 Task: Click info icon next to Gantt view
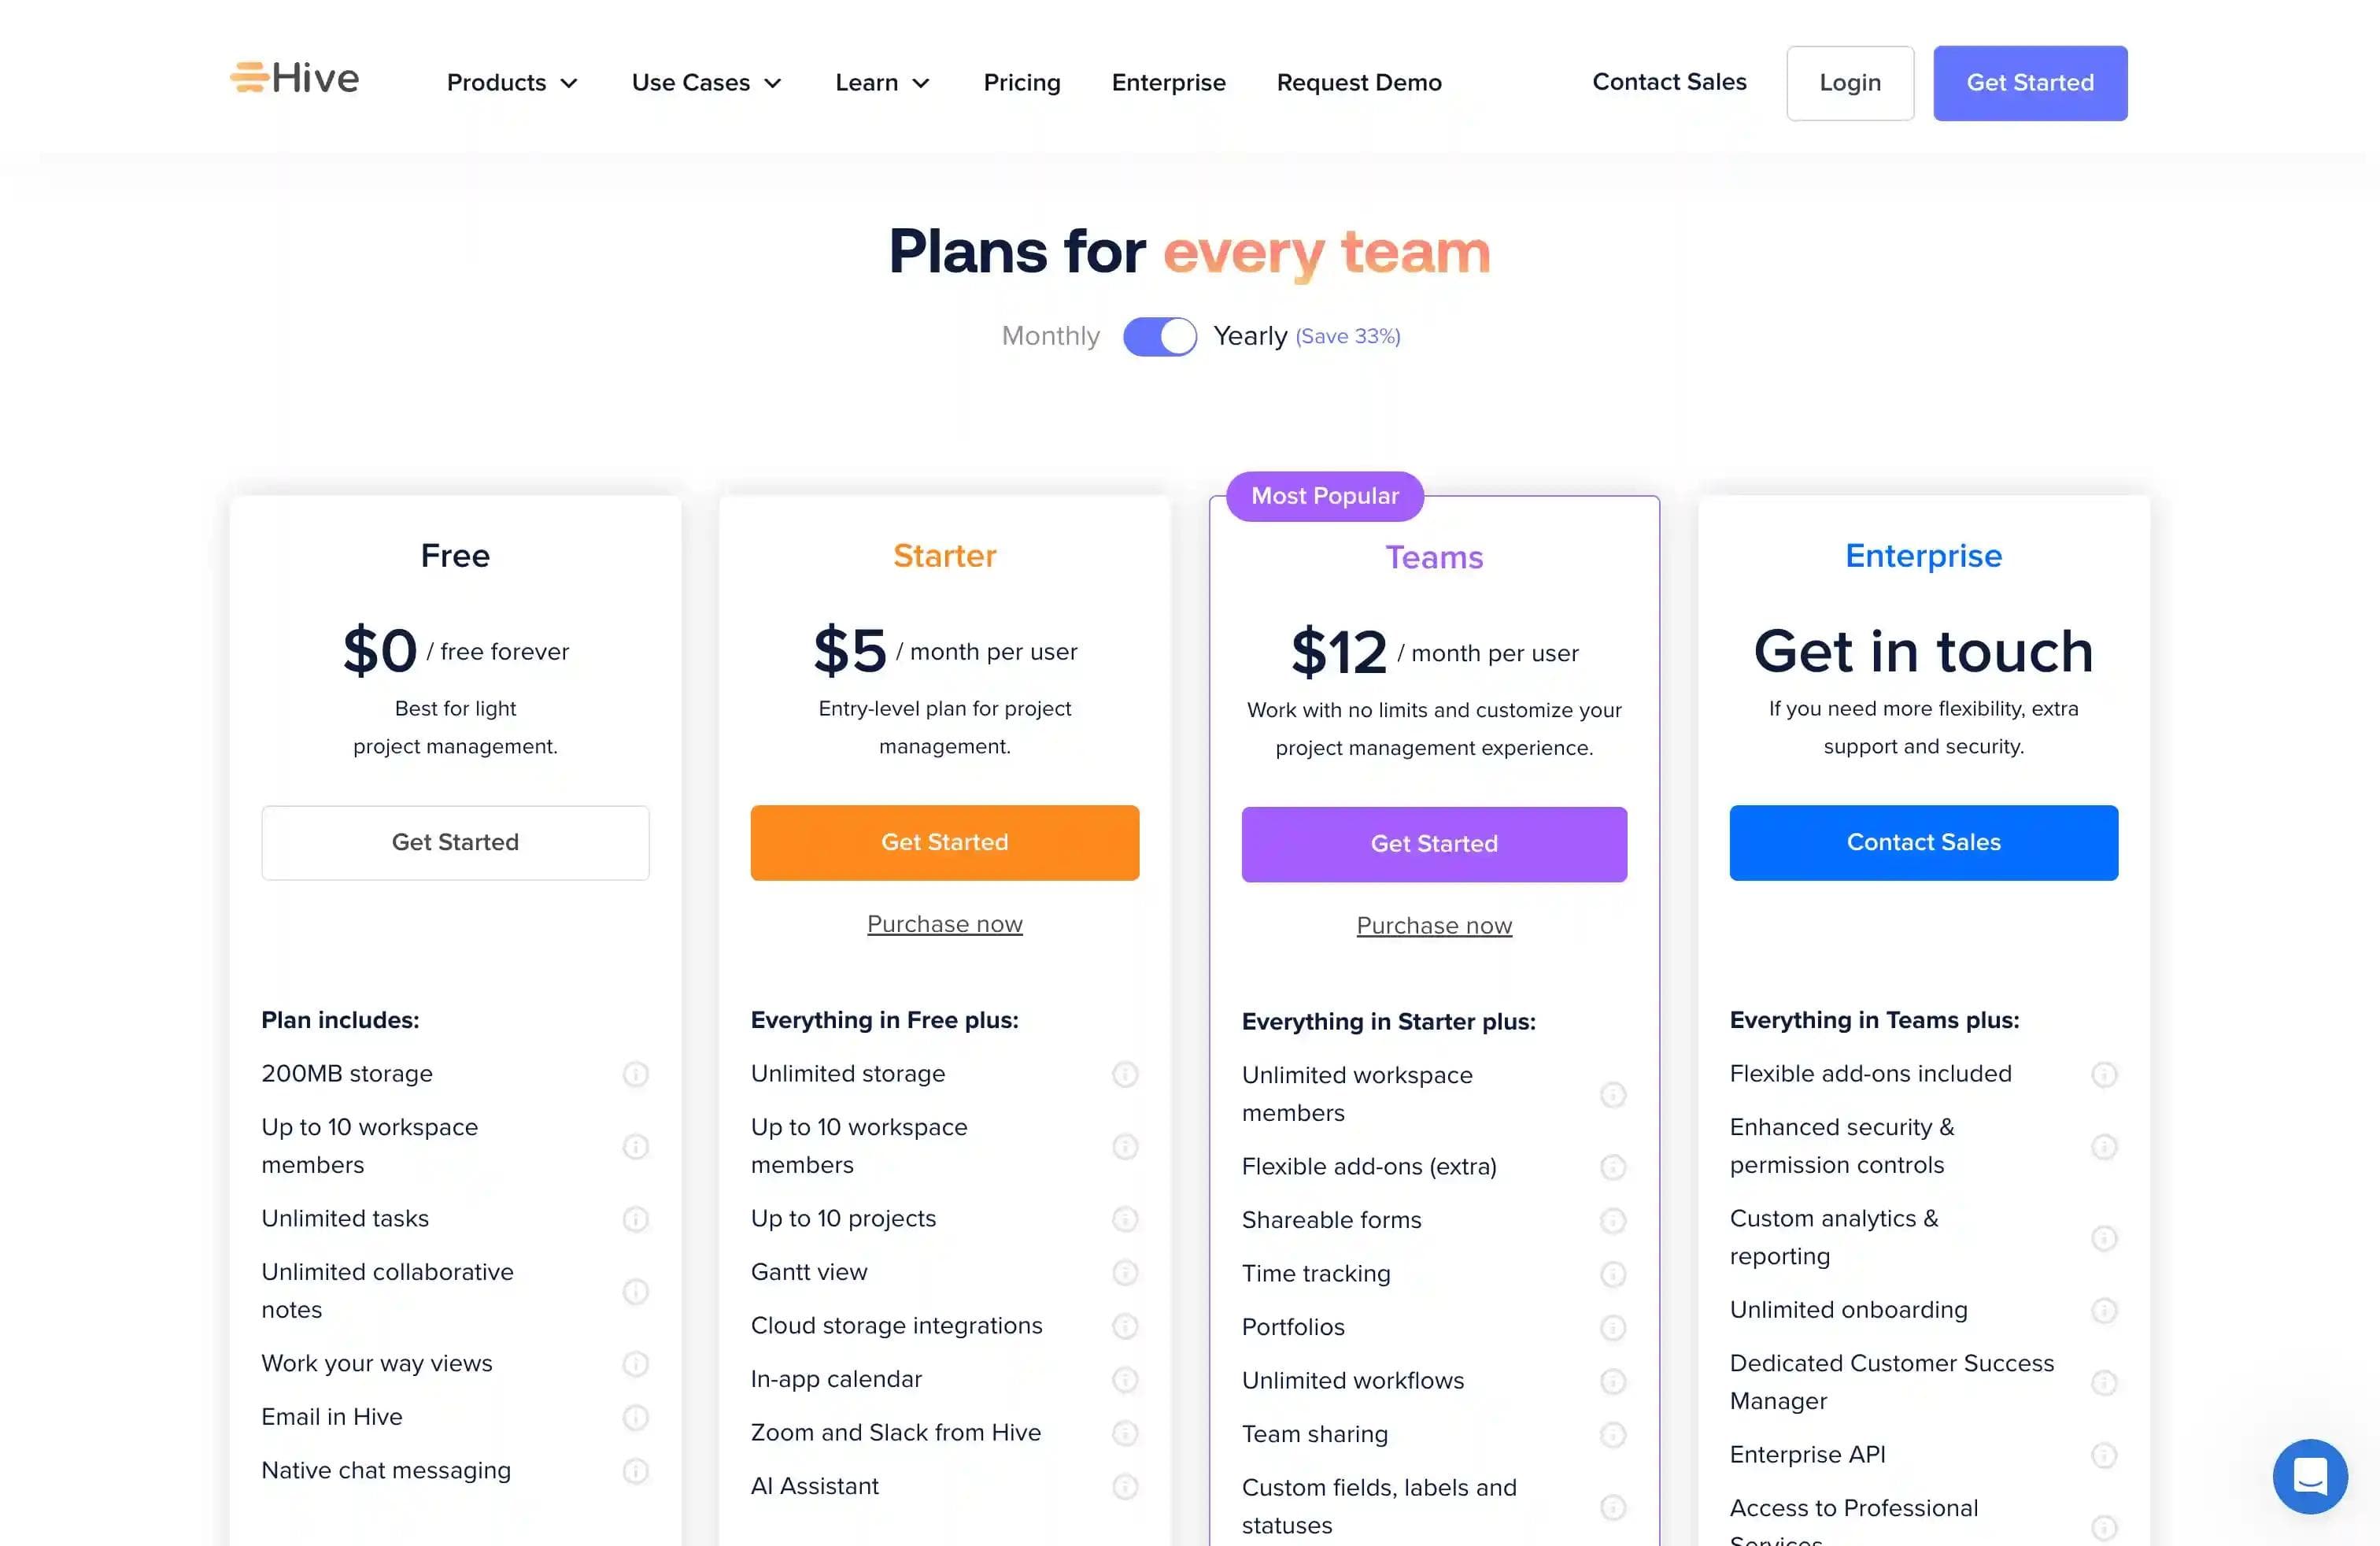pos(1122,1272)
